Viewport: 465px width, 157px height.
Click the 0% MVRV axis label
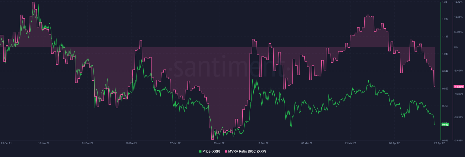(456, 47)
